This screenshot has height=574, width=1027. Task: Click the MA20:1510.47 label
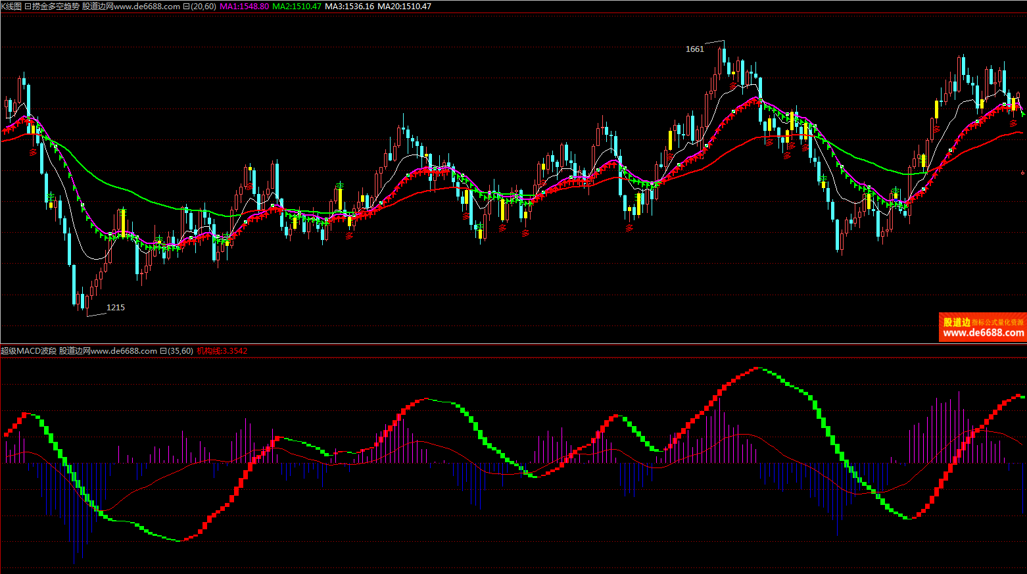coord(404,7)
